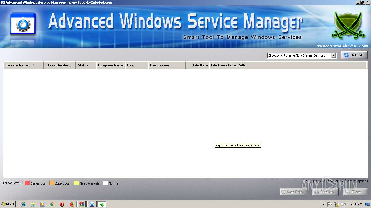Sort by Company Name column header

pos(110,65)
